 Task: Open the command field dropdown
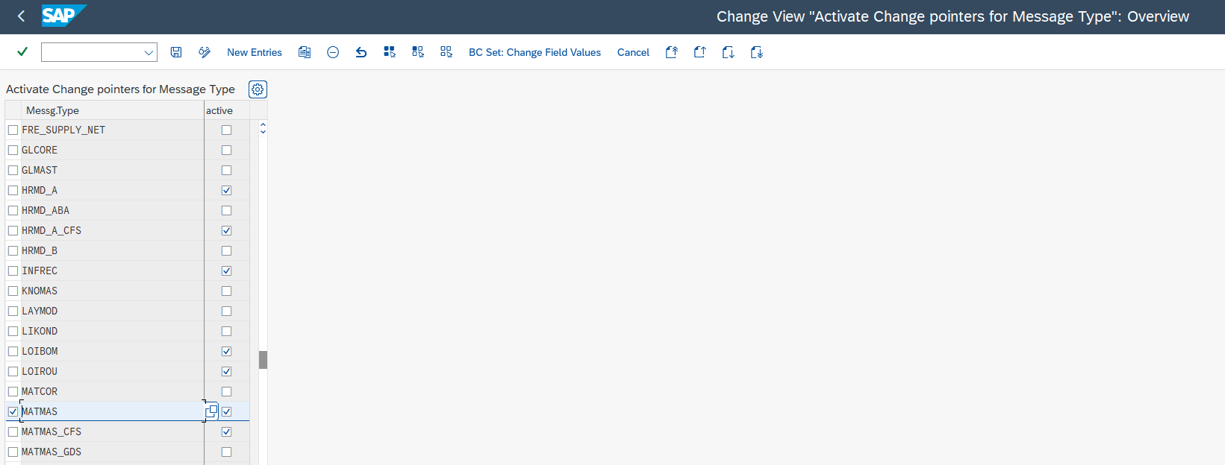(149, 52)
